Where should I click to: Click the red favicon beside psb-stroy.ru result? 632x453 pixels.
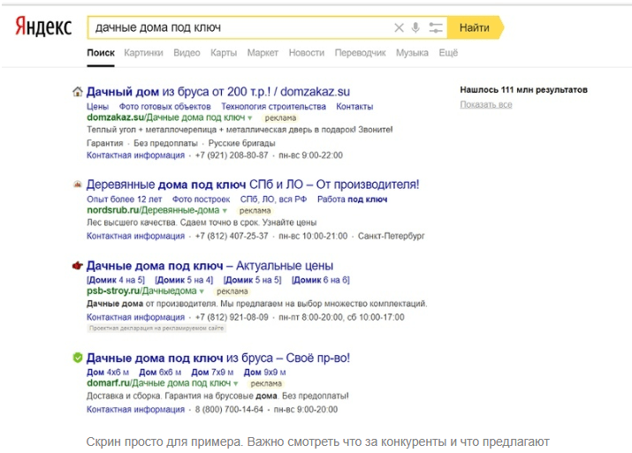[78, 266]
